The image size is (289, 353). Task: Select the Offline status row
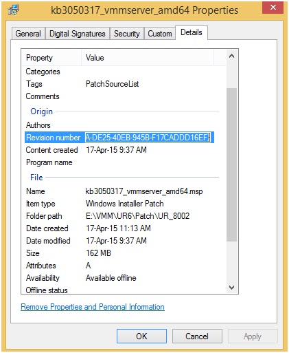tap(119, 290)
